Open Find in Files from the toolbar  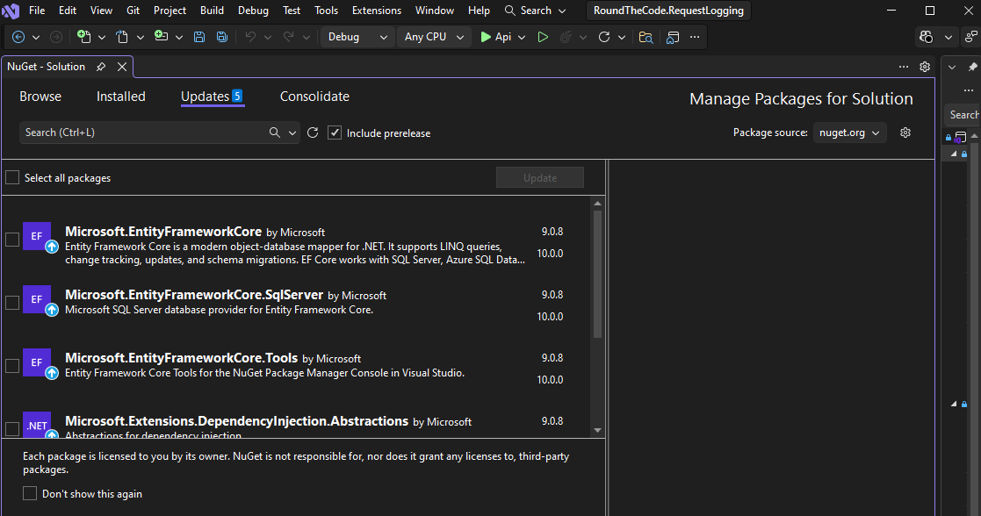(x=646, y=37)
